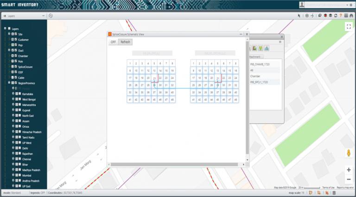This screenshot has width=356, height=197.
Task: Click the blue person icon in info panel
Action: (x=267, y=48)
